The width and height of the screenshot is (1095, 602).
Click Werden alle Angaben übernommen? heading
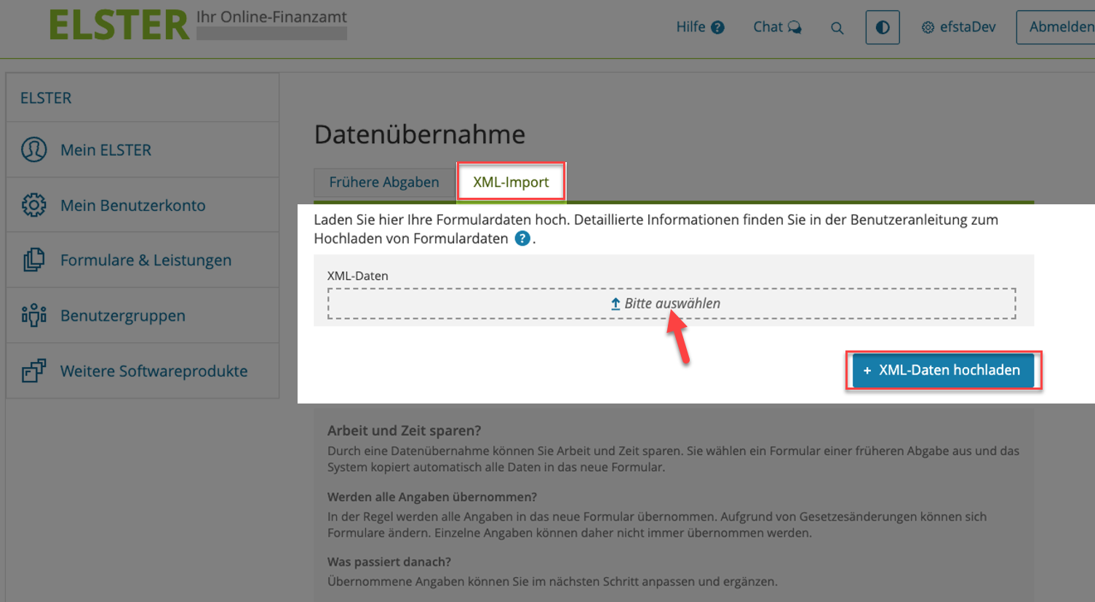432,497
